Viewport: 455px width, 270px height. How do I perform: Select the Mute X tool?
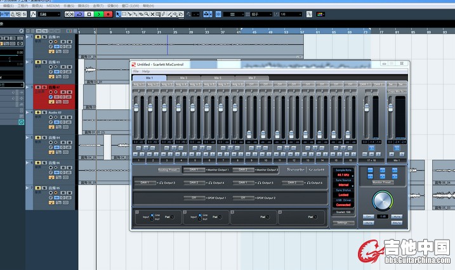click(152, 14)
